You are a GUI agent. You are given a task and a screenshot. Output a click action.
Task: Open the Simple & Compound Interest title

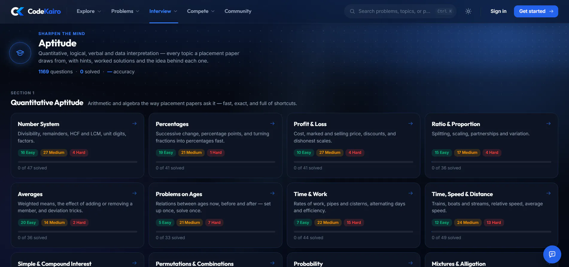(54, 264)
